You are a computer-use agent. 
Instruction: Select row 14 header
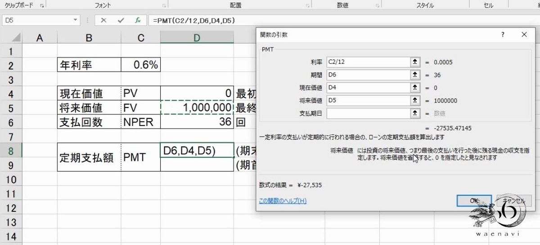pyautogui.click(x=11, y=236)
